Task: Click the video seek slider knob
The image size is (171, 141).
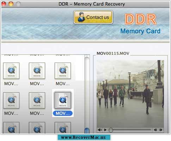Action: click(111, 130)
